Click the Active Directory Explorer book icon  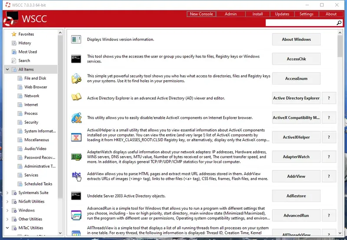coord(76,97)
